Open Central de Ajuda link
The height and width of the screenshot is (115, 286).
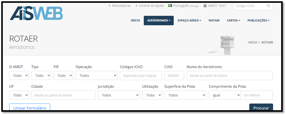click(x=151, y=6)
